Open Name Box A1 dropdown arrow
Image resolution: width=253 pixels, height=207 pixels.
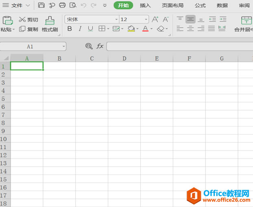pyautogui.click(x=64, y=46)
